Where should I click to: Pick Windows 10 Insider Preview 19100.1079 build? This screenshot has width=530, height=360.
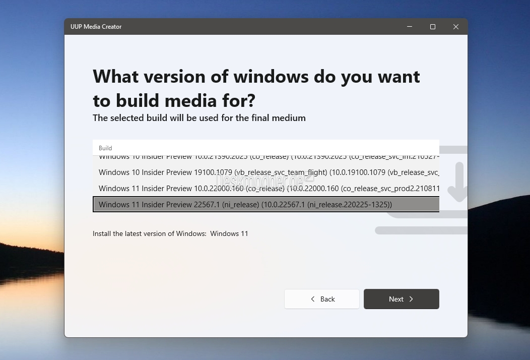(x=266, y=172)
